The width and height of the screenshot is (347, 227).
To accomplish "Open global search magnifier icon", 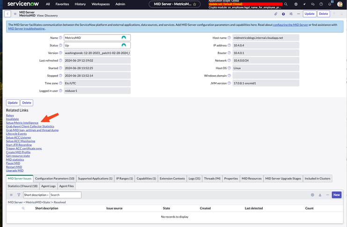I will (x=286, y=4).
